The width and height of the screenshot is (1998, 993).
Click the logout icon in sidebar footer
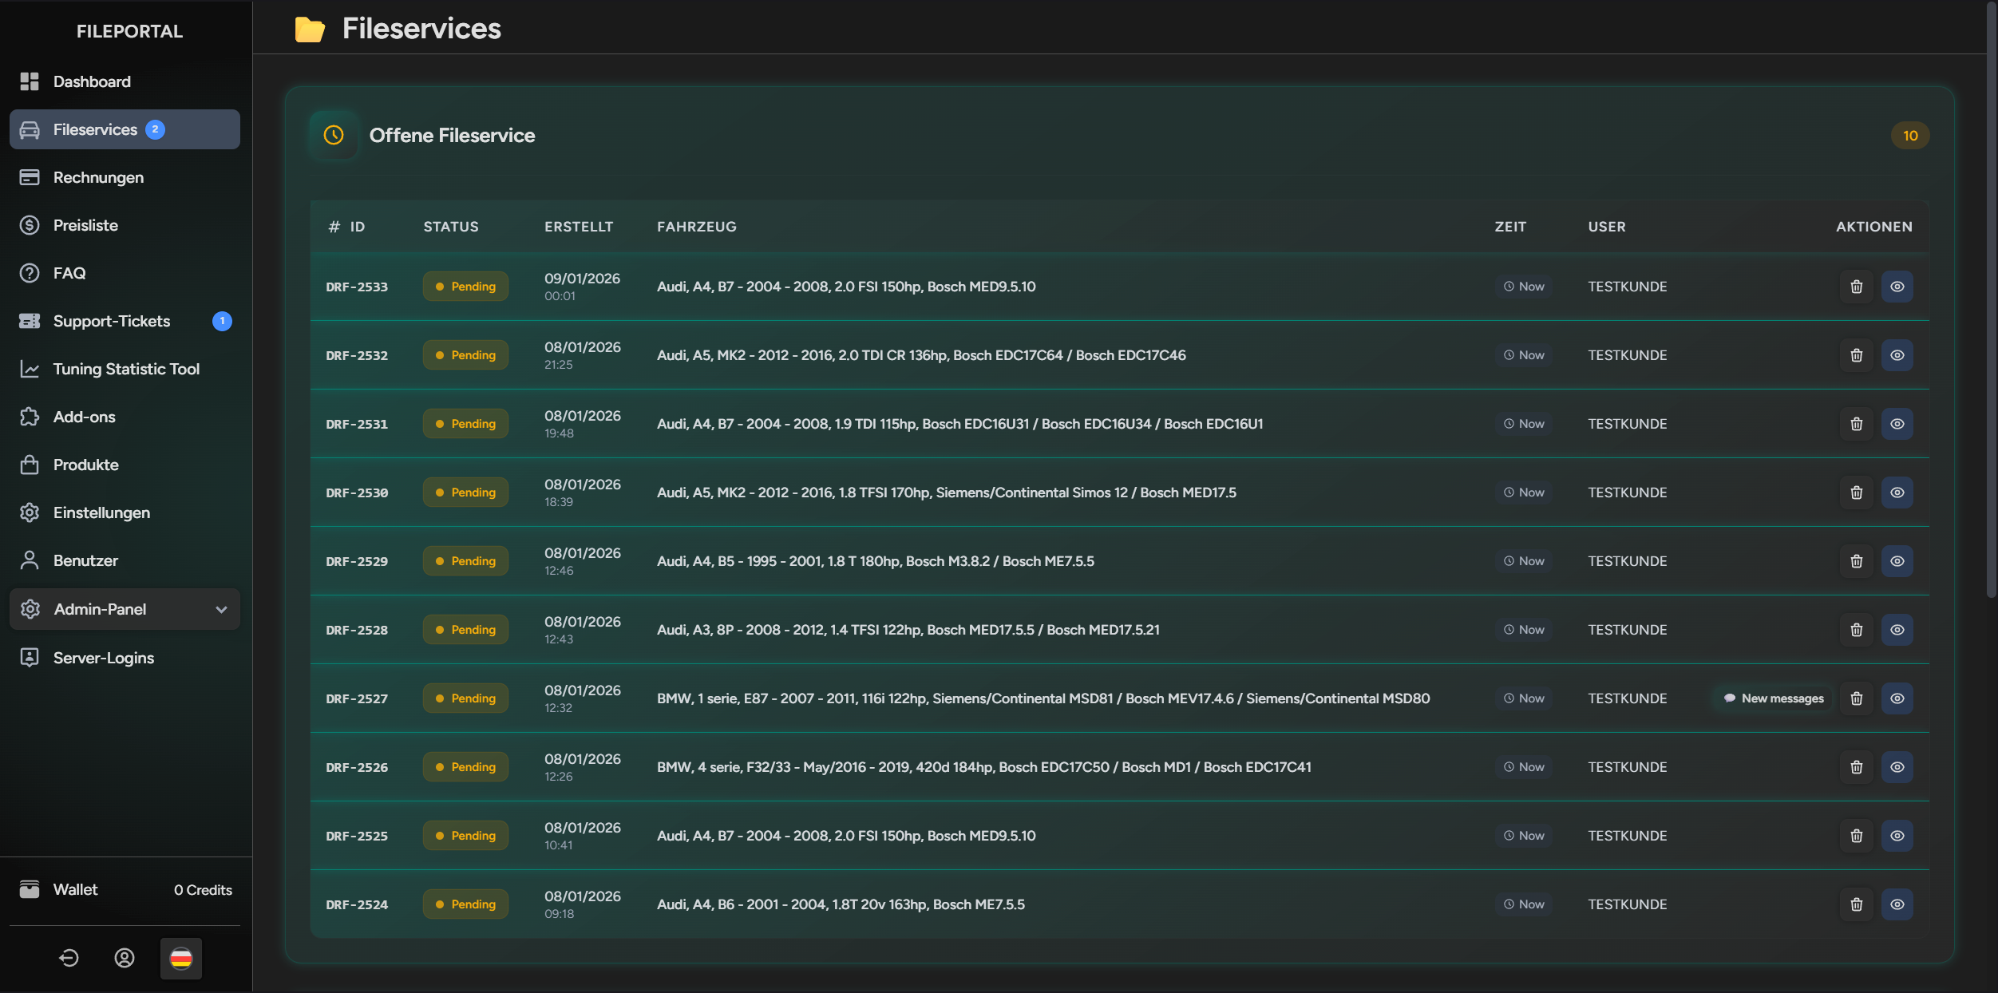(x=69, y=958)
